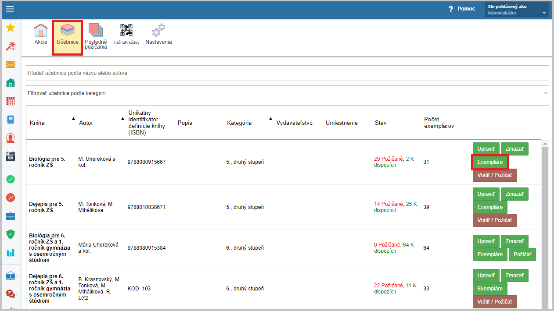Click the green checkmark badge icon
Screen dimensions: 554x311
pyautogui.click(x=11, y=179)
